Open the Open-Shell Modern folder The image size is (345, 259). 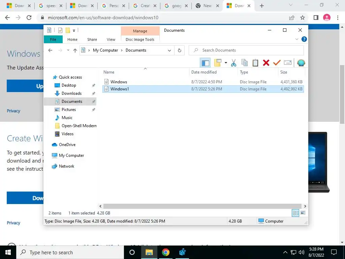79,126
